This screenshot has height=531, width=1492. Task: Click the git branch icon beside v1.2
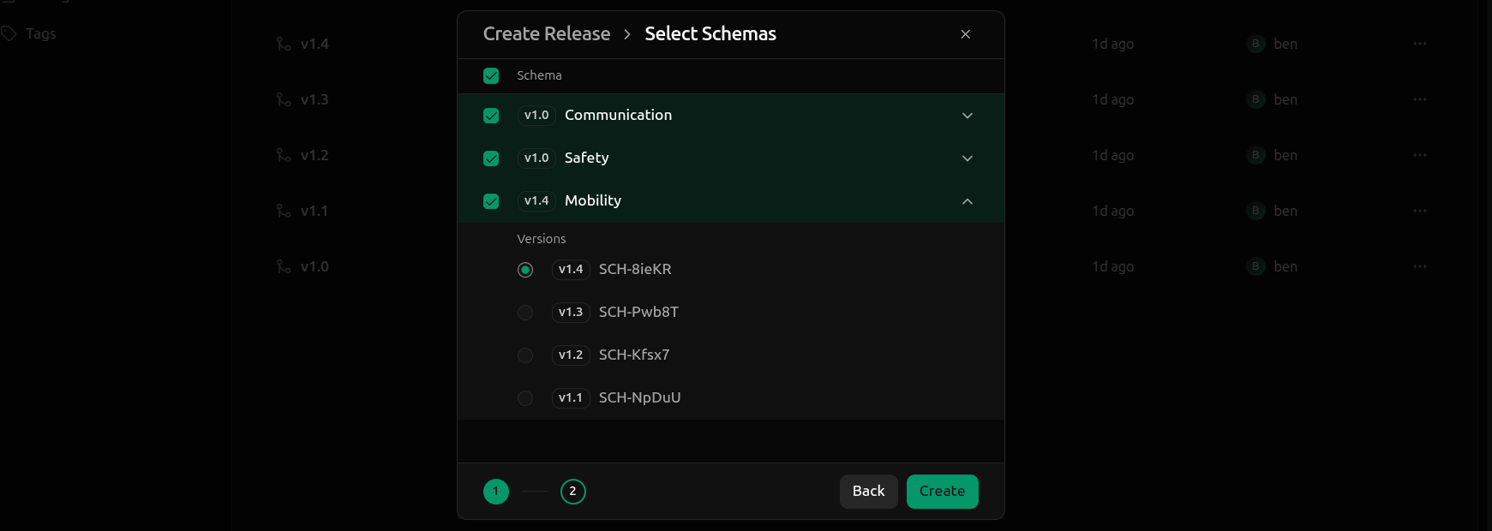pos(284,155)
